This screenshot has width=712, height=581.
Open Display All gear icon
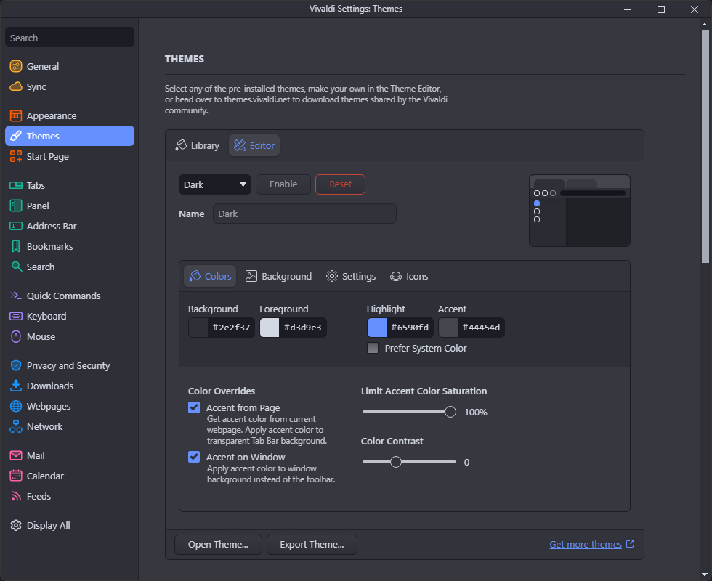[x=16, y=525]
